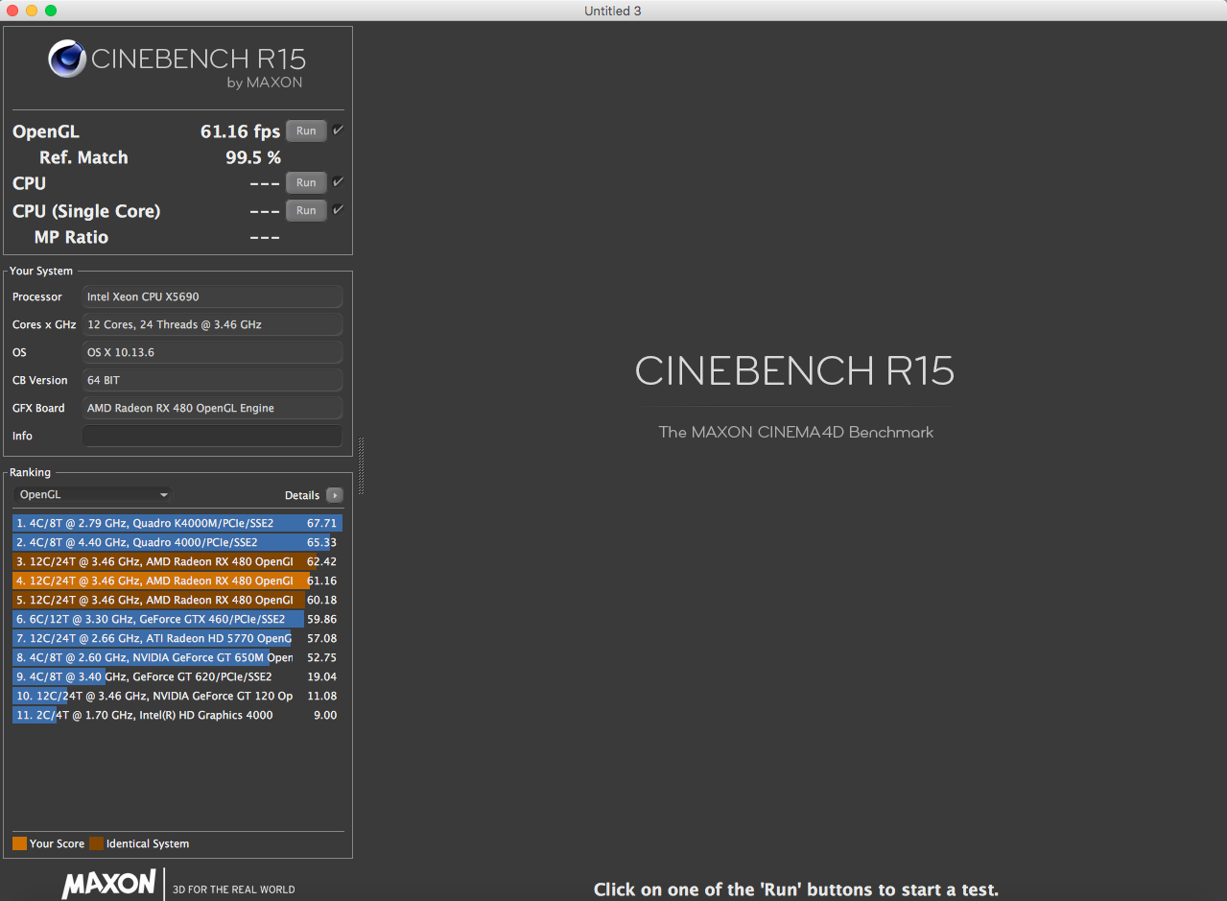Click the panel splitter handle beside system info
This screenshot has width=1227, height=901.
(361, 466)
